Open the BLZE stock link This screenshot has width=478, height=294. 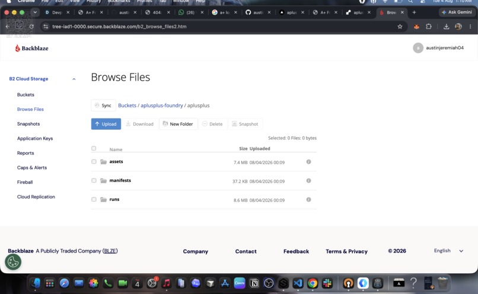(x=110, y=251)
